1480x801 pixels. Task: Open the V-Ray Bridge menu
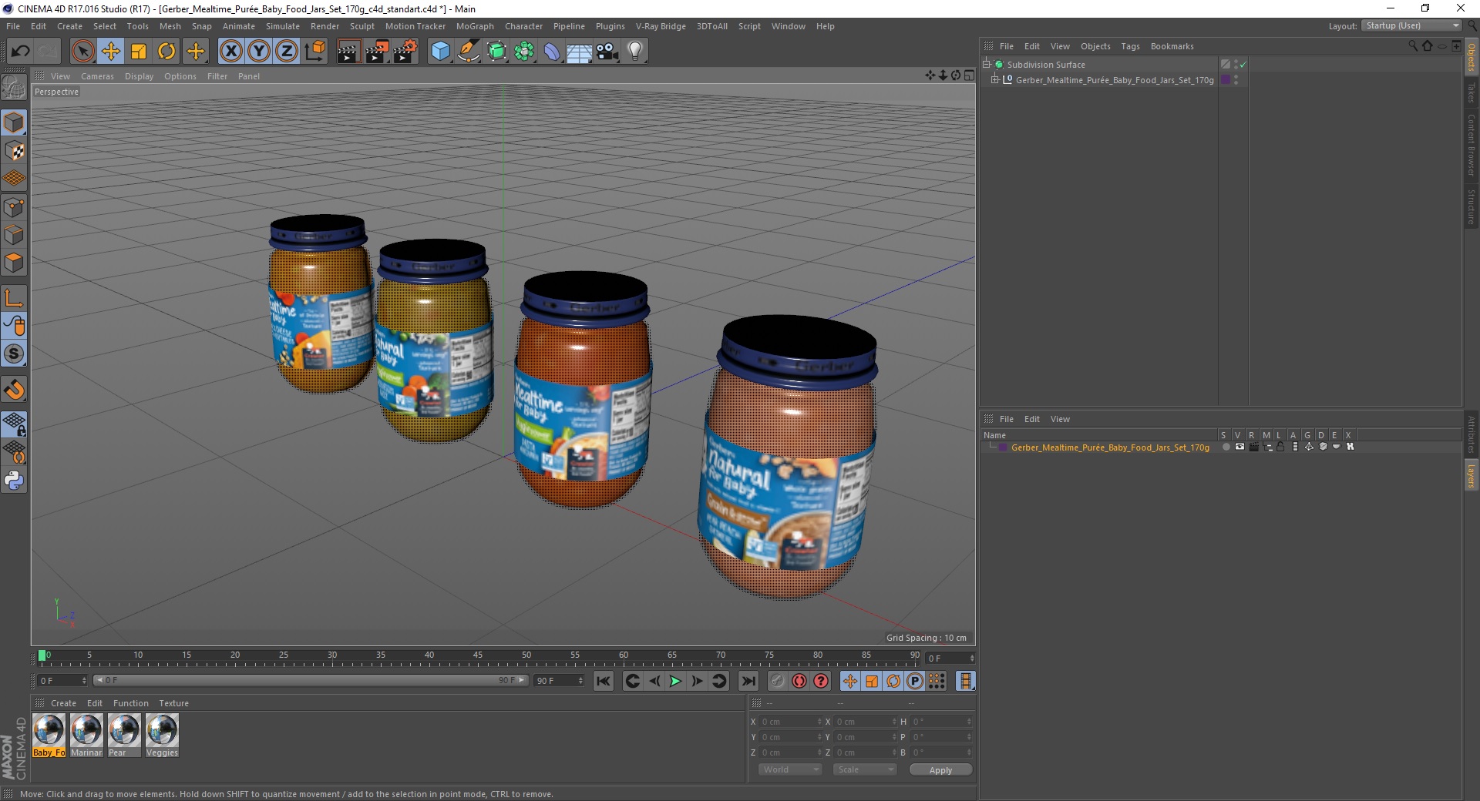pos(661,26)
